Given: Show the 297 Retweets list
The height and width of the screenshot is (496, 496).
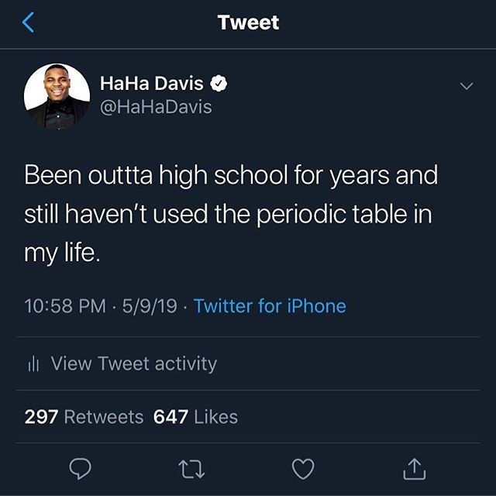Looking at the screenshot, I should click(x=84, y=417).
